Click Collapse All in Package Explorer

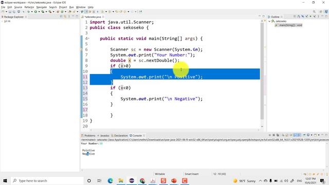(x=61, y=16)
